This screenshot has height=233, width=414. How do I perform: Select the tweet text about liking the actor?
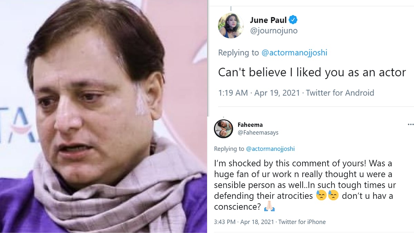pyautogui.click(x=310, y=72)
